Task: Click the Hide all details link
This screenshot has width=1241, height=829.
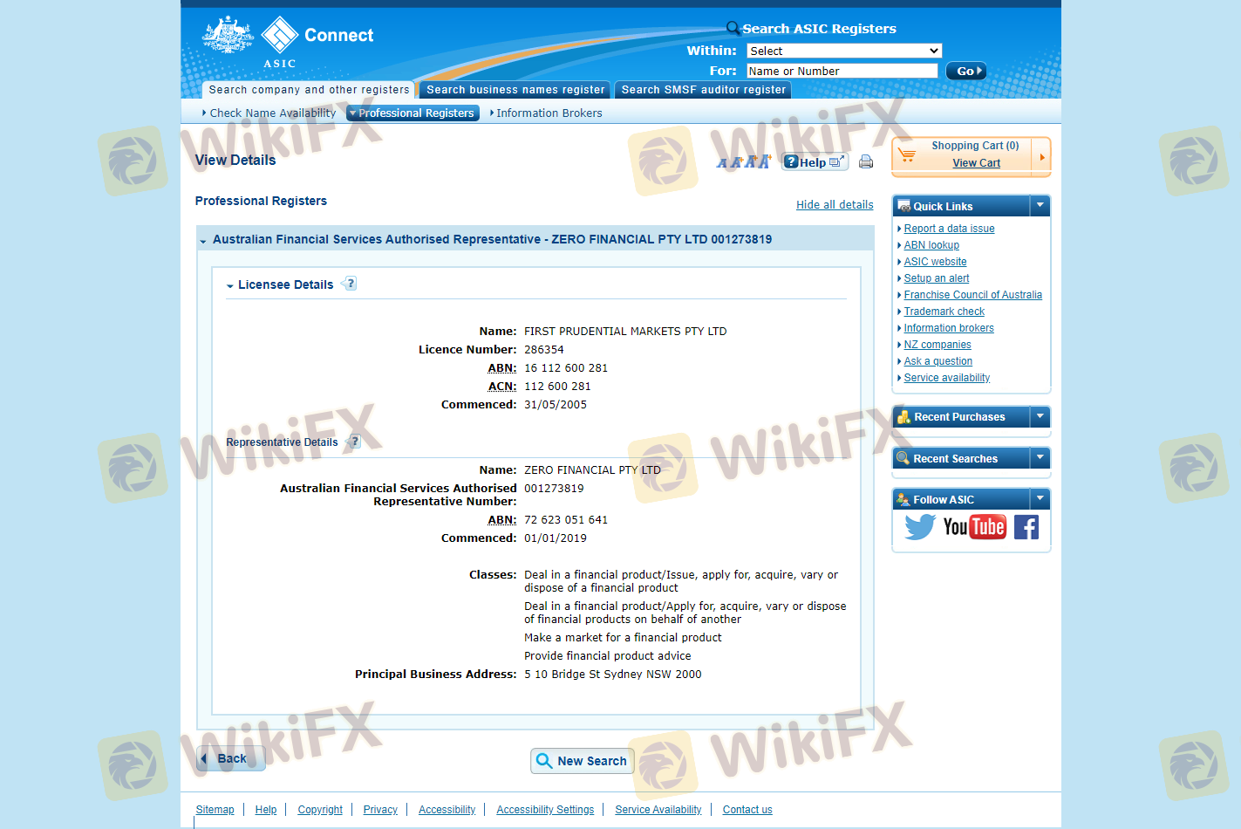Action: [x=834, y=205]
